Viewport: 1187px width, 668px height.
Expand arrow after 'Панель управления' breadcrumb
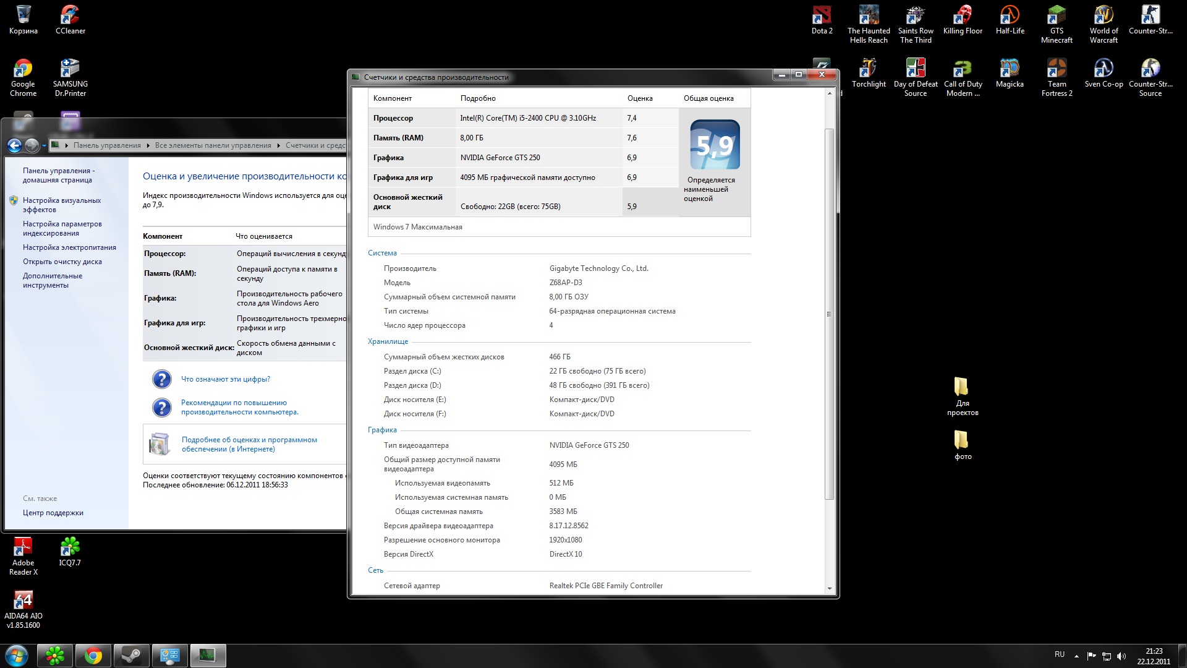point(148,145)
